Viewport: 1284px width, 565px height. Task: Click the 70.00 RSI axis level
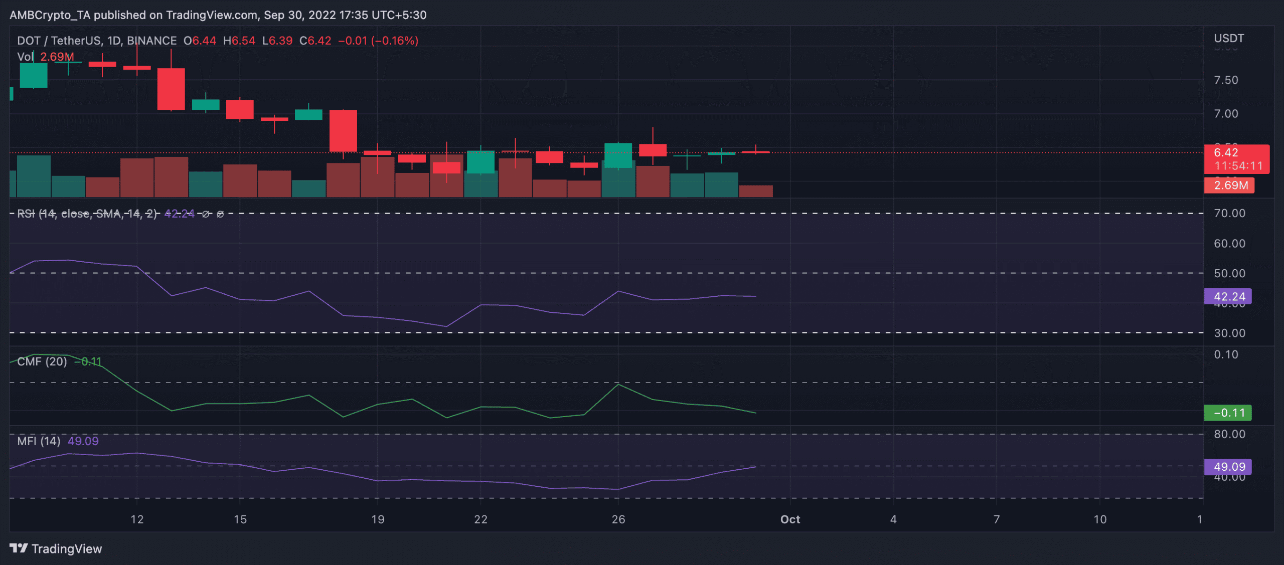[x=1229, y=214]
